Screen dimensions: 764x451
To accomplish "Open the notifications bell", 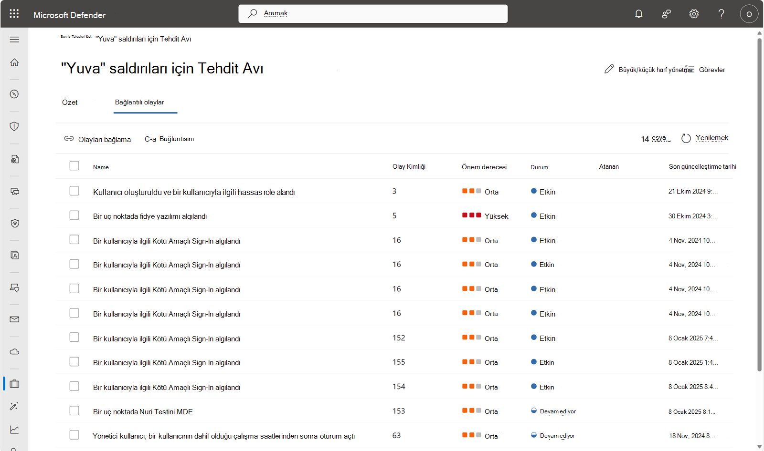I will click(x=638, y=14).
